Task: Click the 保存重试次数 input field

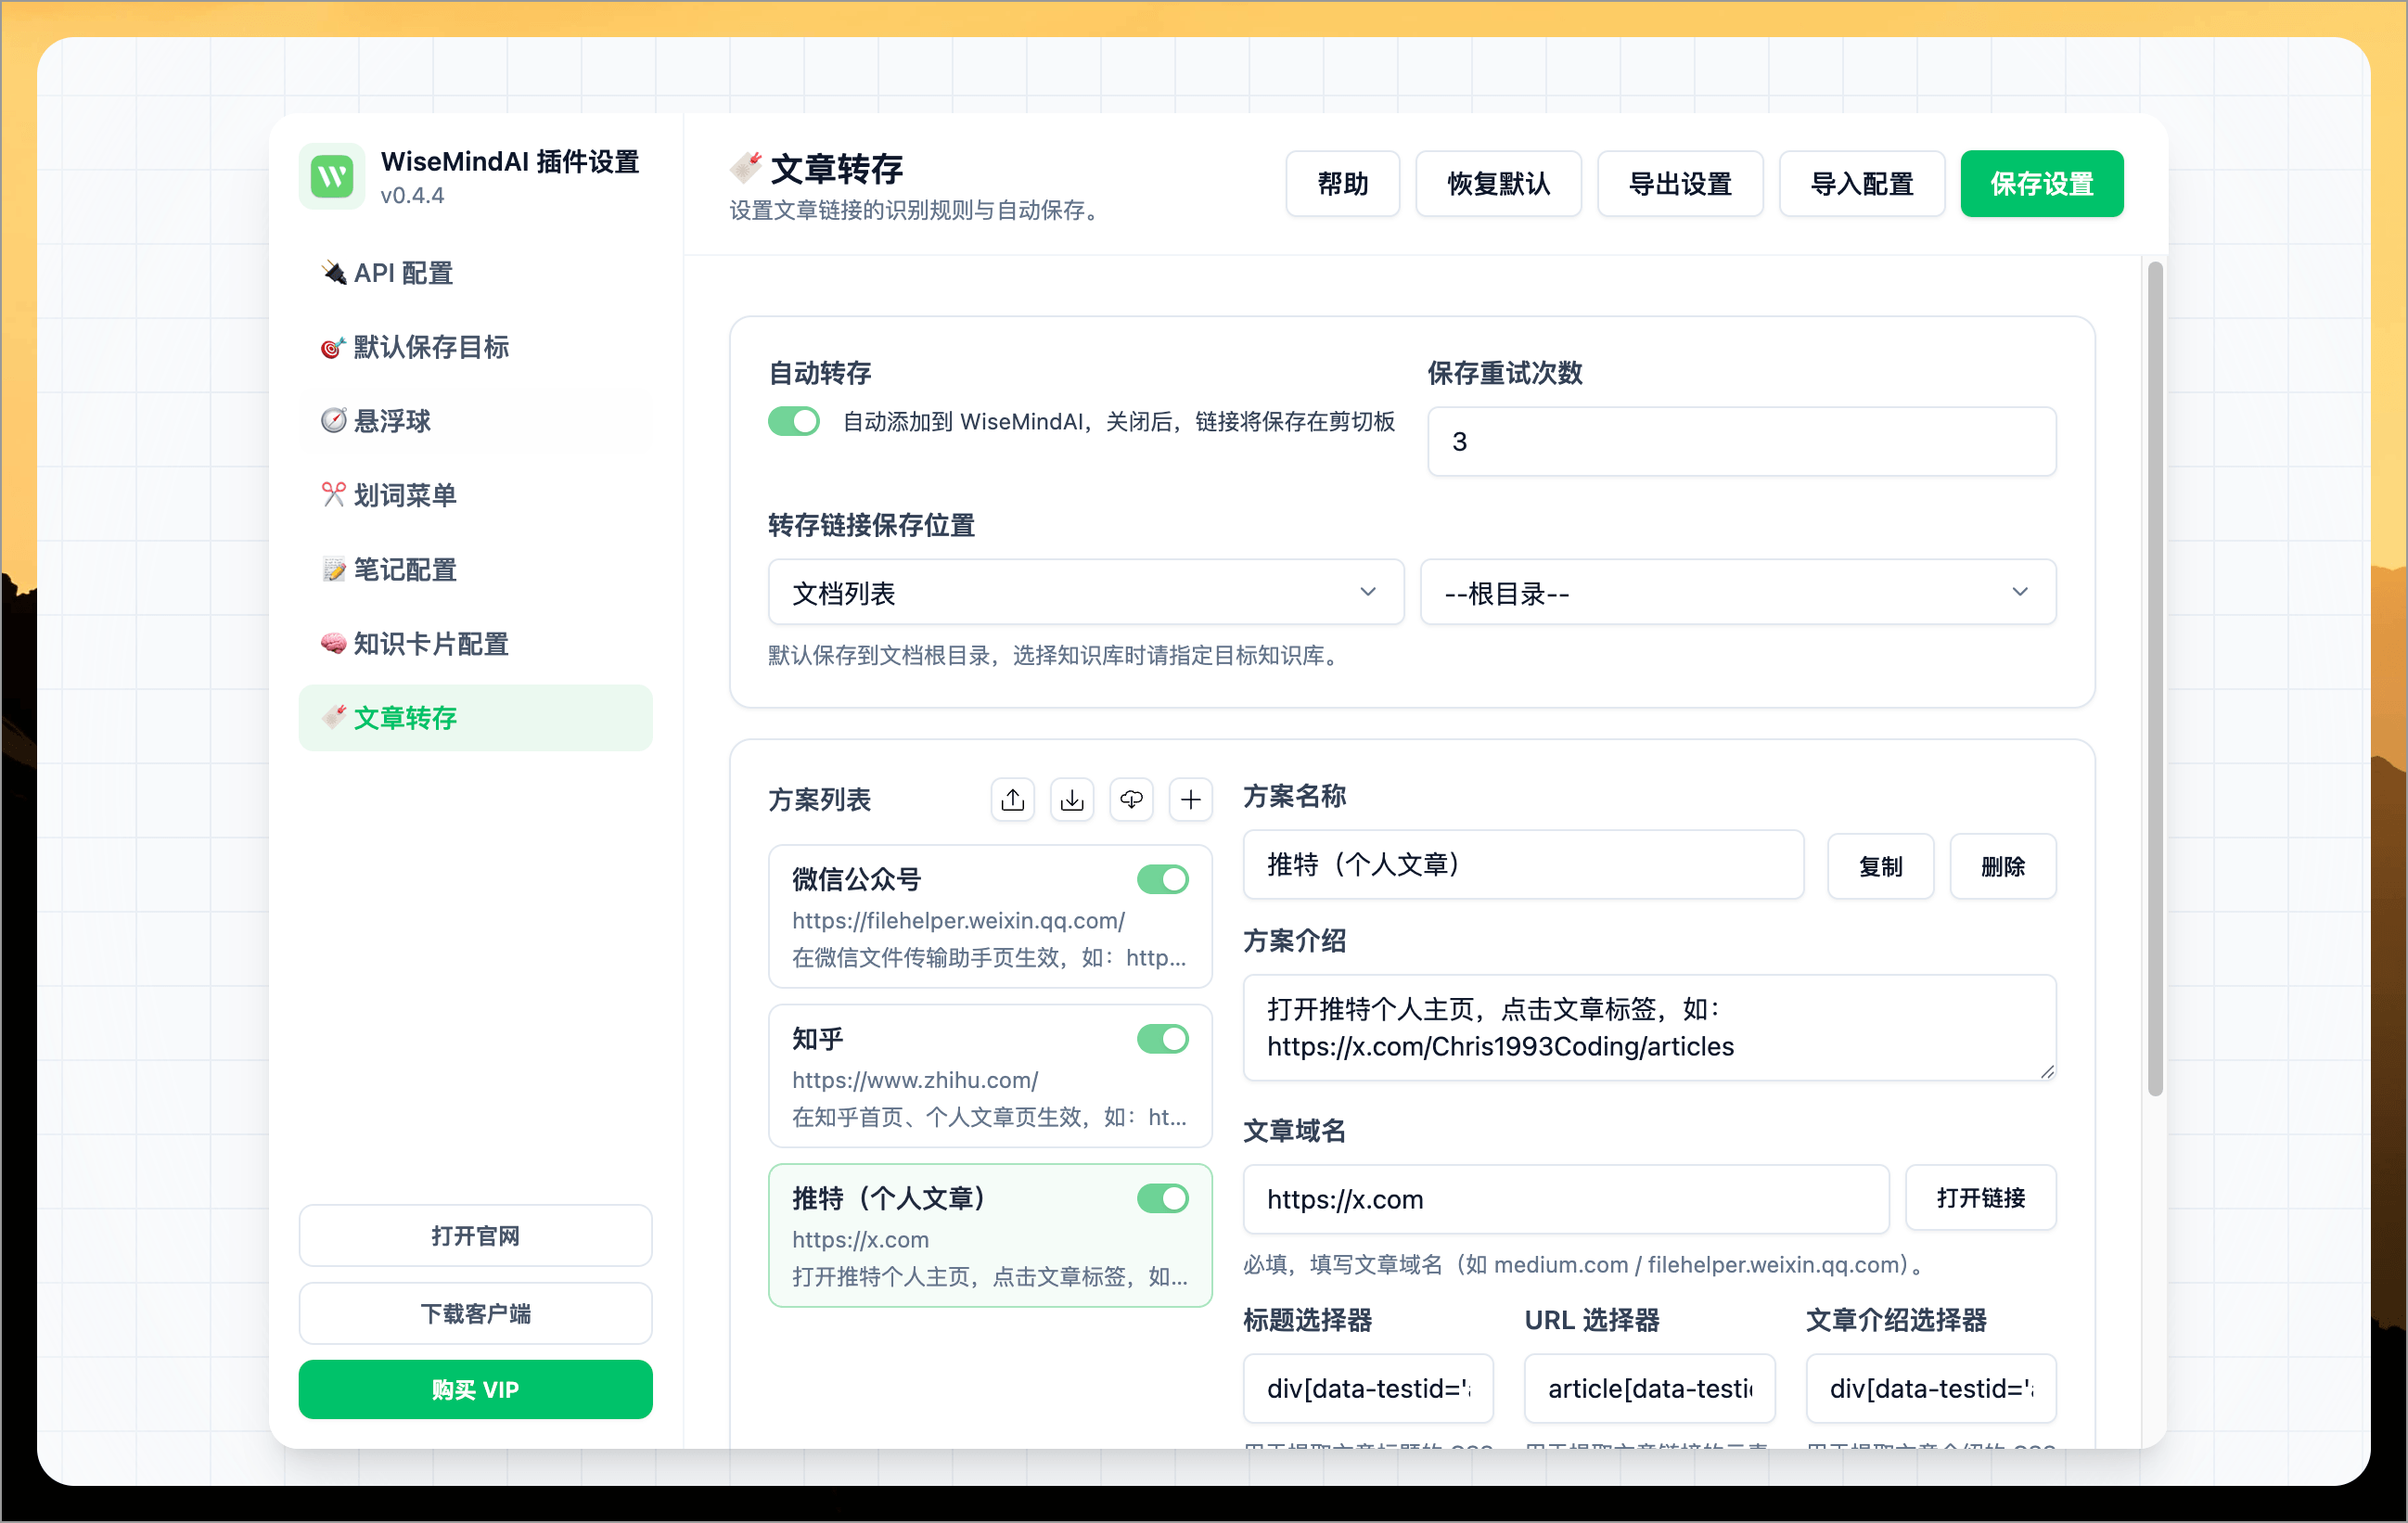Action: [1740, 441]
